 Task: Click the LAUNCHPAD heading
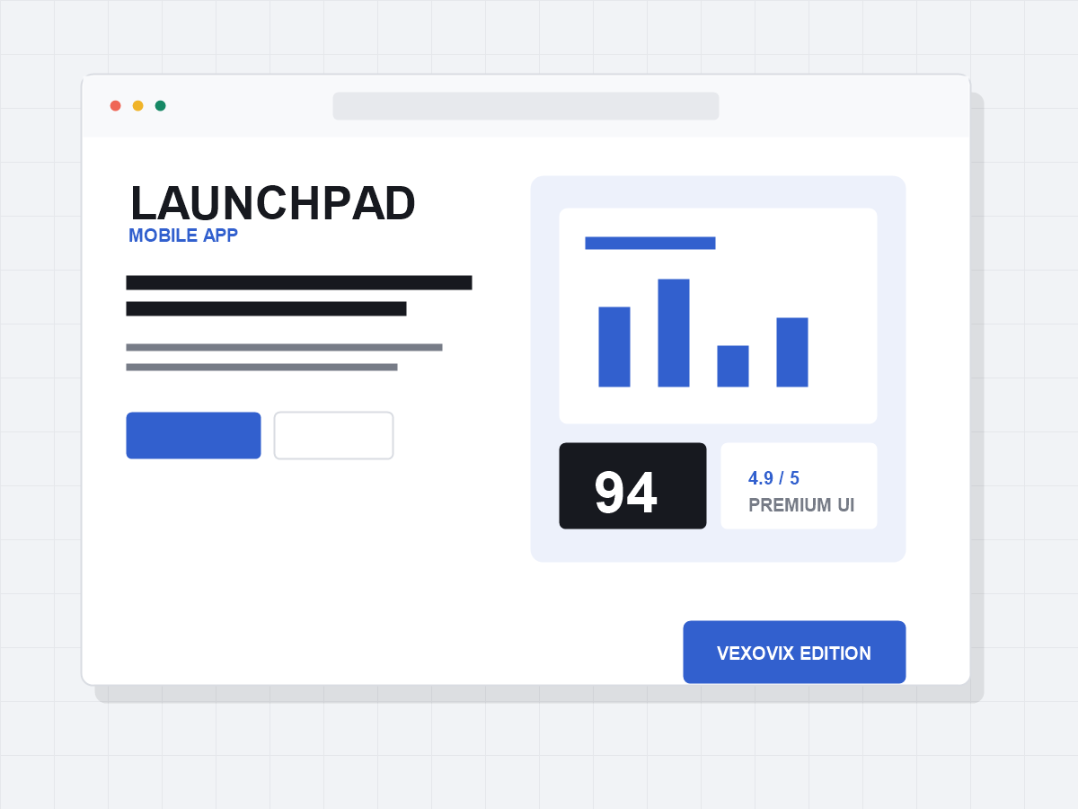[273, 203]
